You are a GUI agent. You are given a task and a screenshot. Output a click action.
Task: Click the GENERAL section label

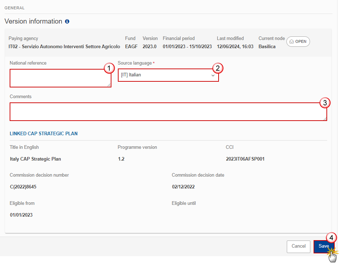click(15, 8)
